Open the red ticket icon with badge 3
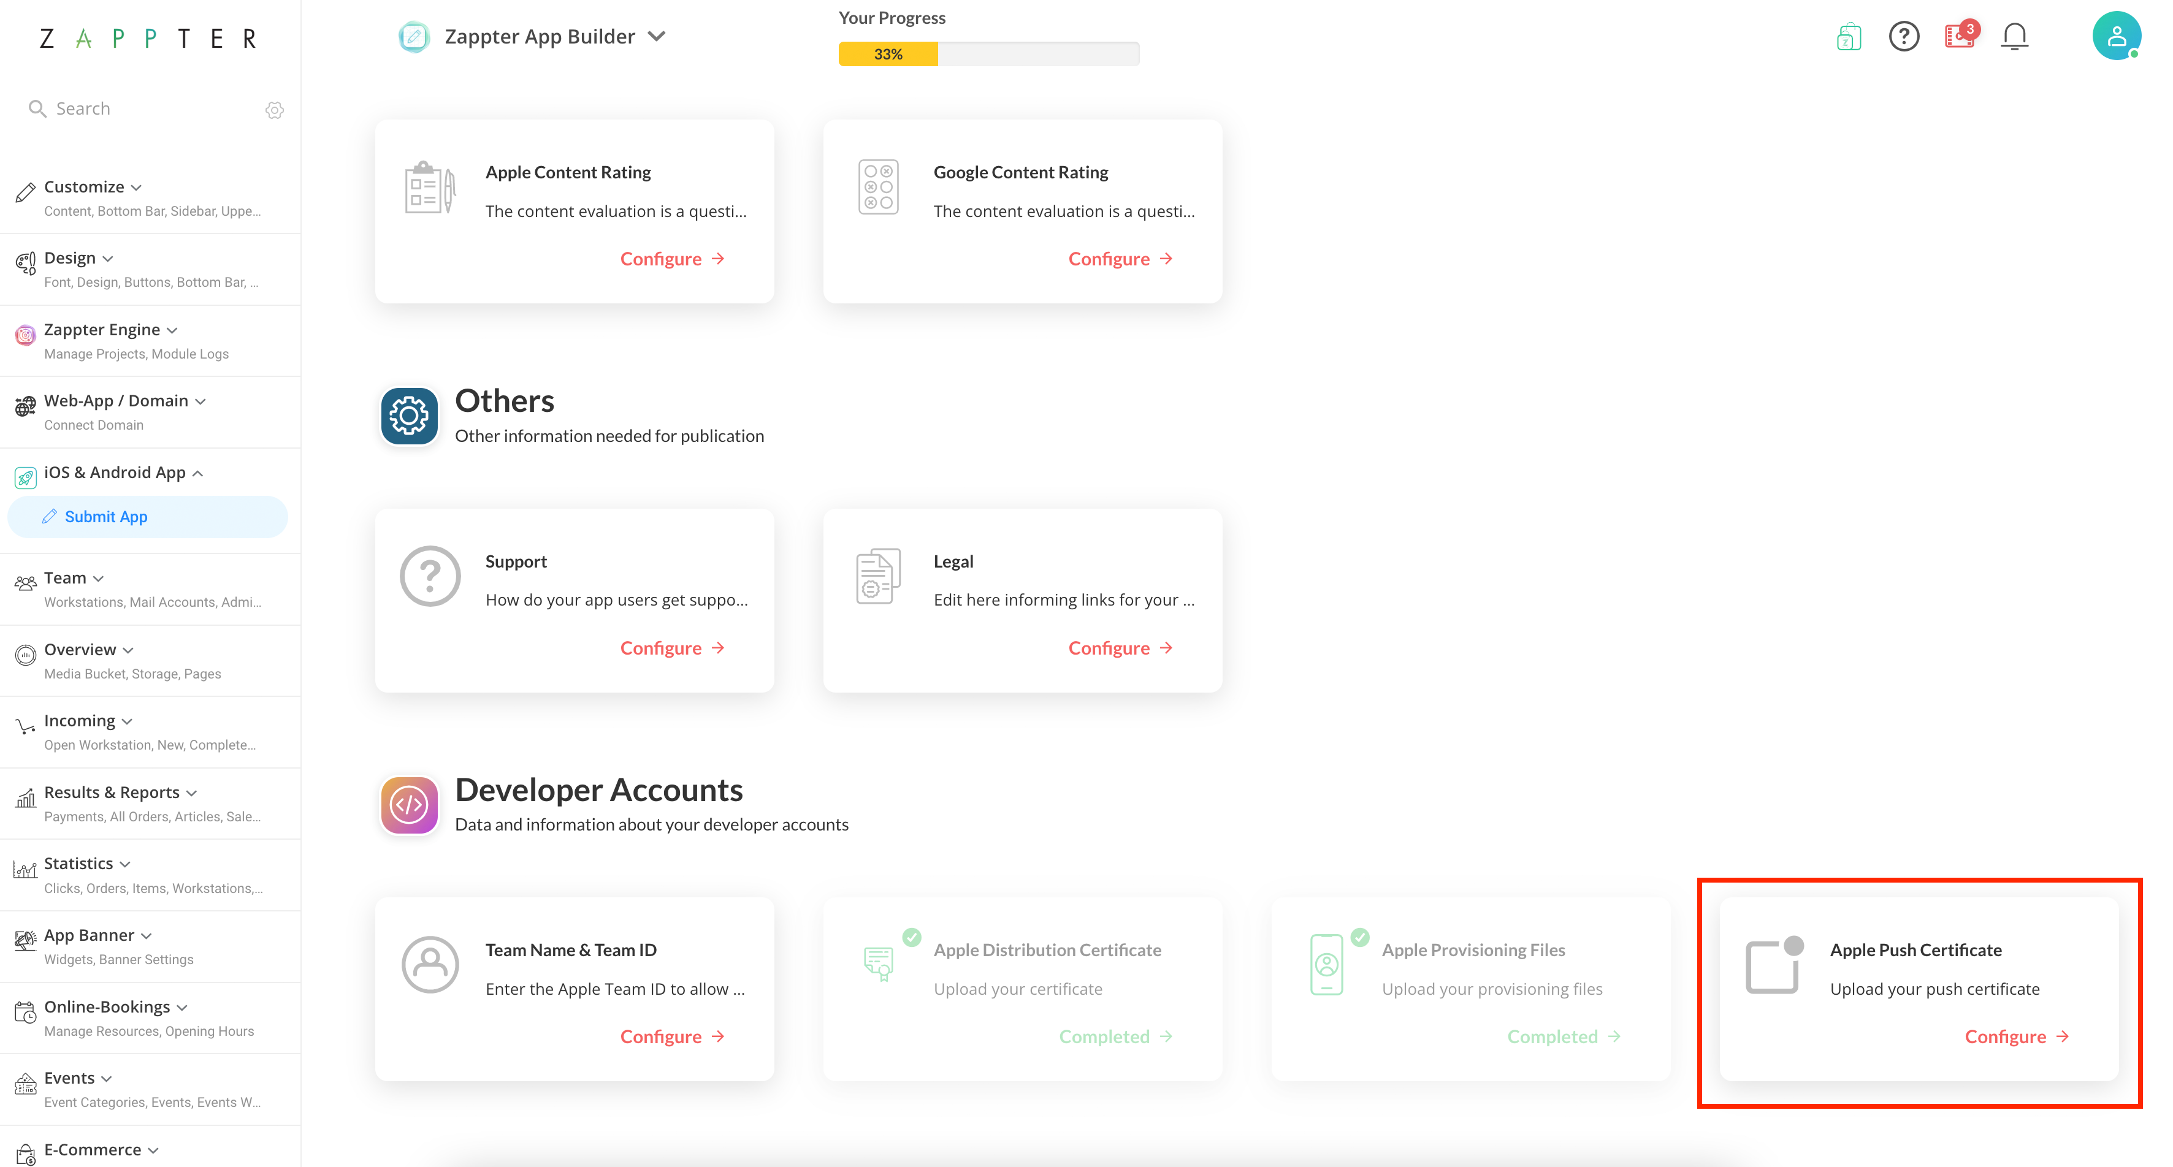Image resolution: width=2173 pixels, height=1167 pixels. (x=1960, y=36)
